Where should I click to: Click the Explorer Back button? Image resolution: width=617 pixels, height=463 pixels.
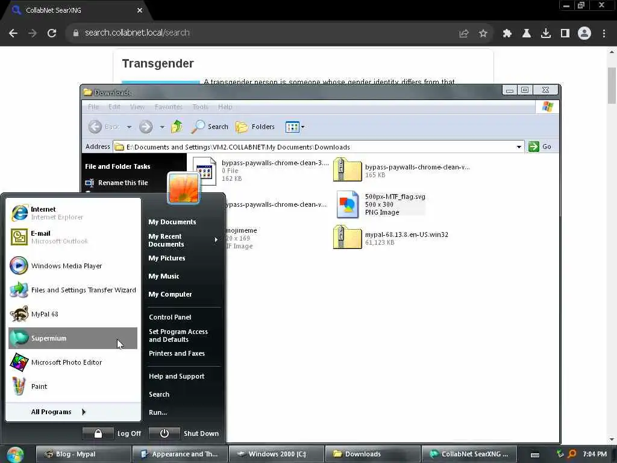point(104,127)
